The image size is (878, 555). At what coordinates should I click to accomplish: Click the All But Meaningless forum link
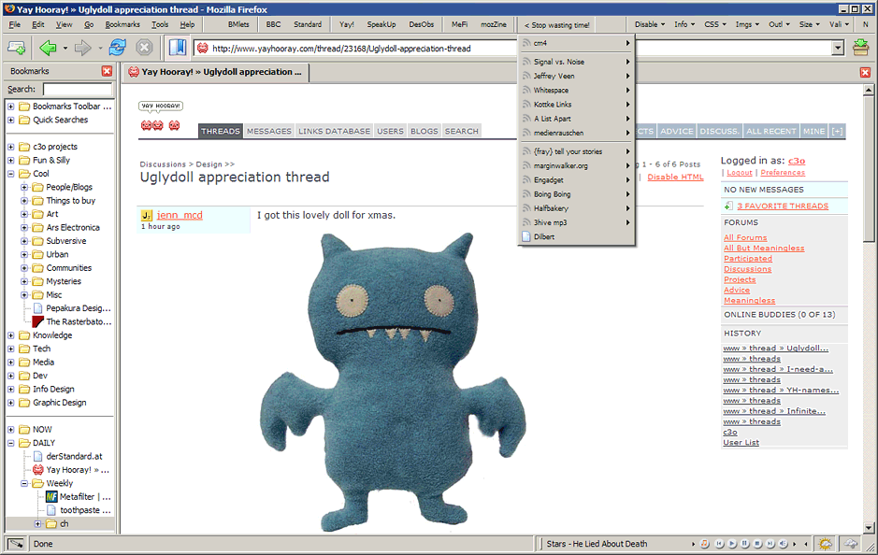pyautogui.click(x=764, y=248)
